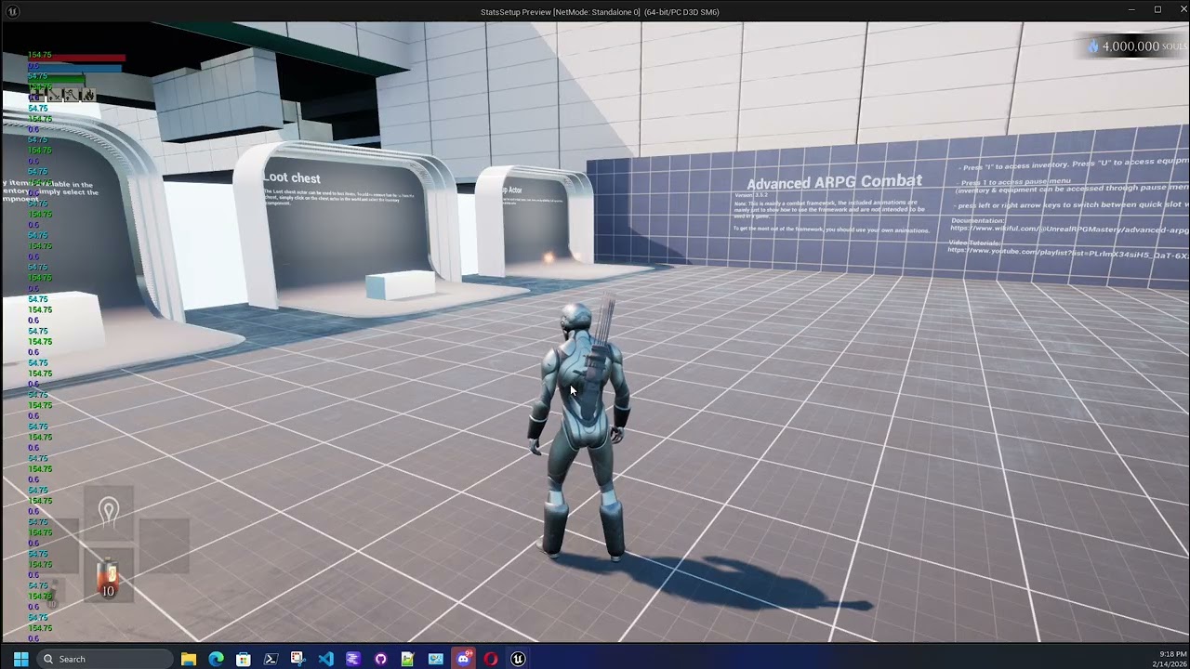
Task: Click the red health bar
Action: click(76, 58)
